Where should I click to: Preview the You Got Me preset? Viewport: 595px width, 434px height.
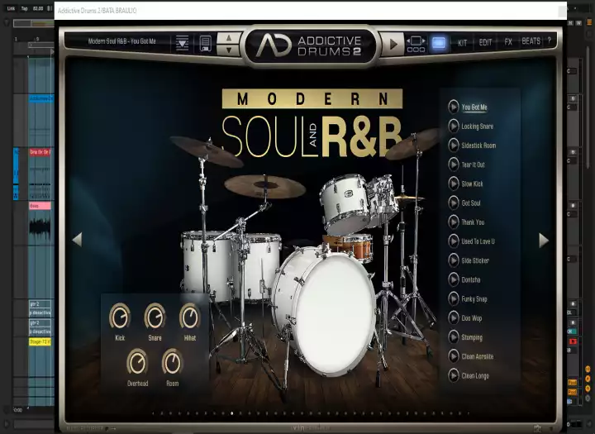tap(453, 107)
